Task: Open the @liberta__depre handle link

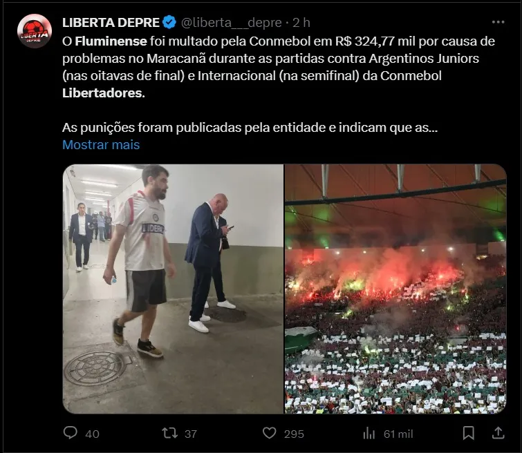Action: pos(232,23)
